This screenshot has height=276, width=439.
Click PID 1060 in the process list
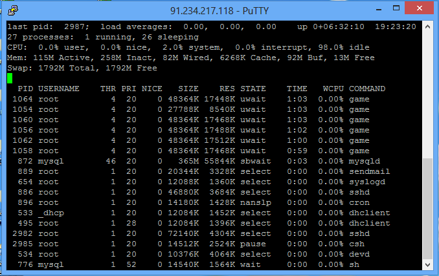(x=23, y=120)
